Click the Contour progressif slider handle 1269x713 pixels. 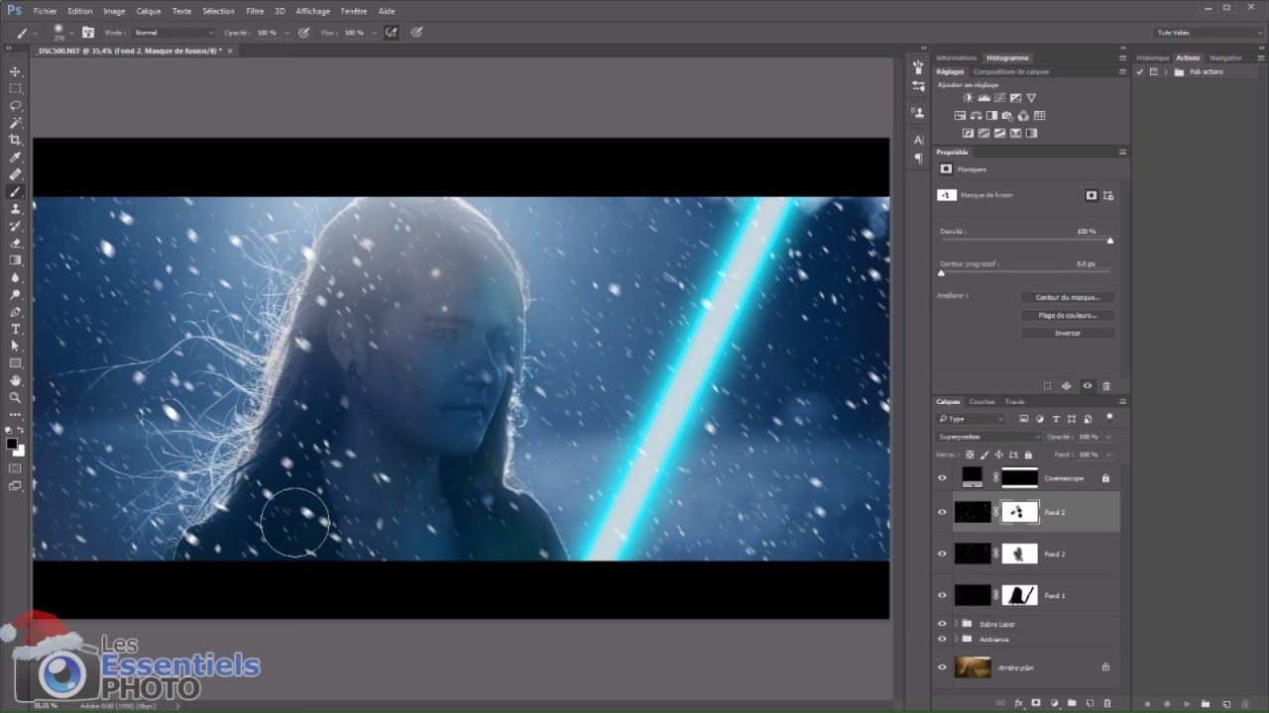click(x=941, y=273)
